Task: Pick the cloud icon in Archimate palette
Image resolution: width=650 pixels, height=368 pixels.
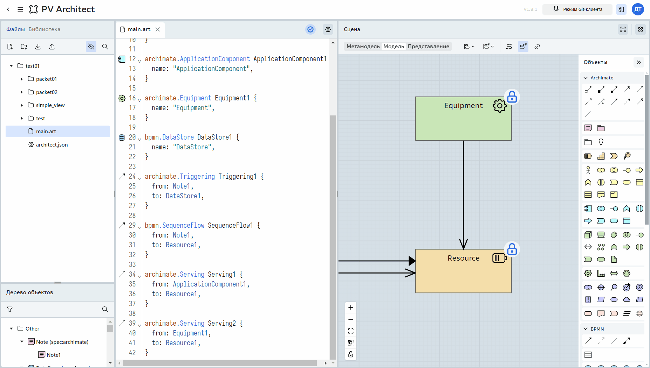Action: [627, 299]
